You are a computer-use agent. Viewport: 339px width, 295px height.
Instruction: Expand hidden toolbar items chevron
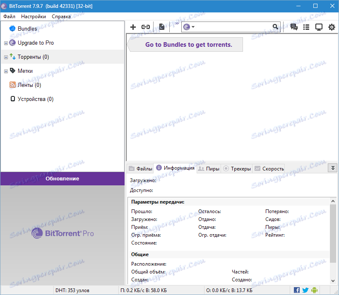tap(177, 23)
